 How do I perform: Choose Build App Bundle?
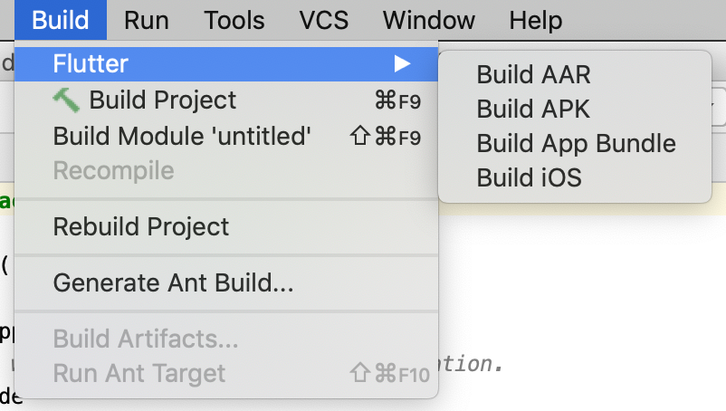576,143
